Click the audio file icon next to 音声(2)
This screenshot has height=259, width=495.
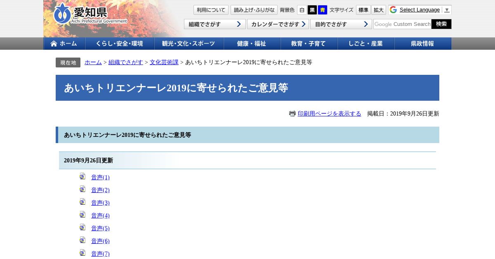pyautogui.click(x=82, y=189)
